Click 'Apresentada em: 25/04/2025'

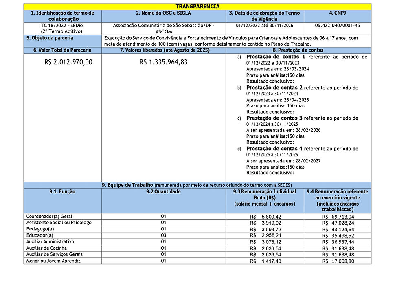[x=278, y=100]
